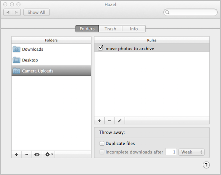Open the Week time-unit dropdown
The width and height of the screenshot is (221, 175).
(x=191, y=152)
